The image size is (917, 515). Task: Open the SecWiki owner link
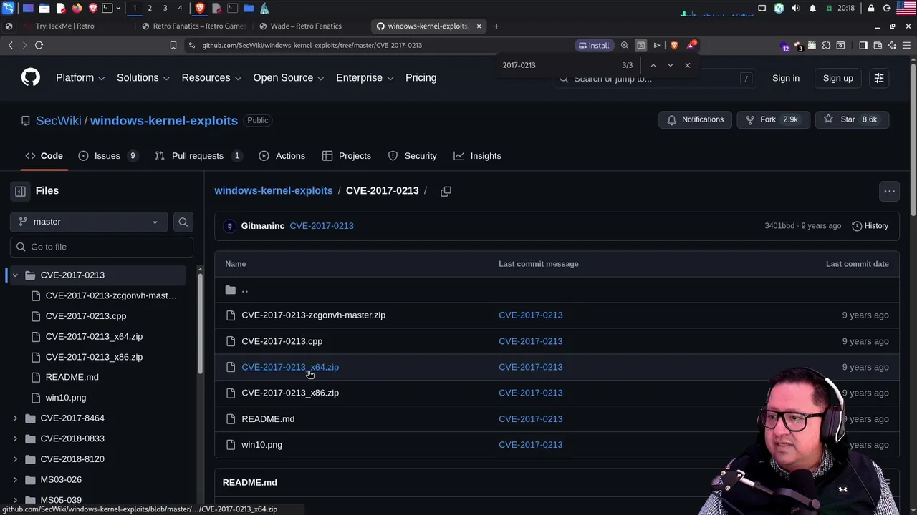coord(59,120)
